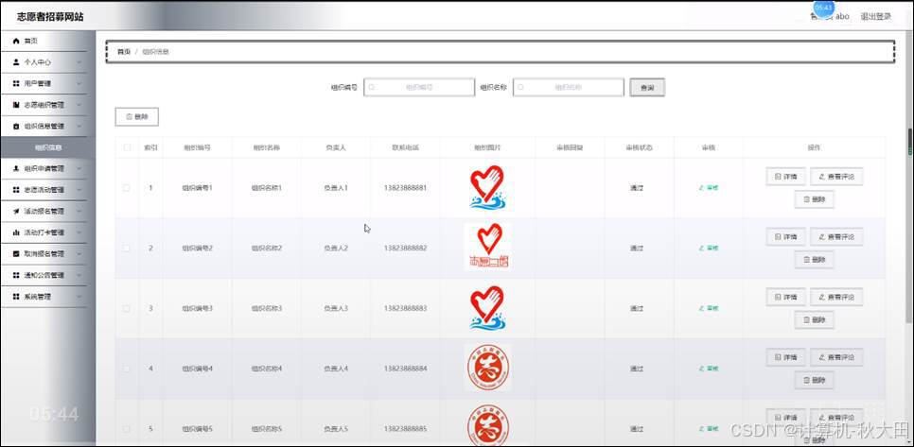Viewport: 914px width, 447px height.
Task: Open 详情 for the 组织编号4 row
Action: pos(785,357)
